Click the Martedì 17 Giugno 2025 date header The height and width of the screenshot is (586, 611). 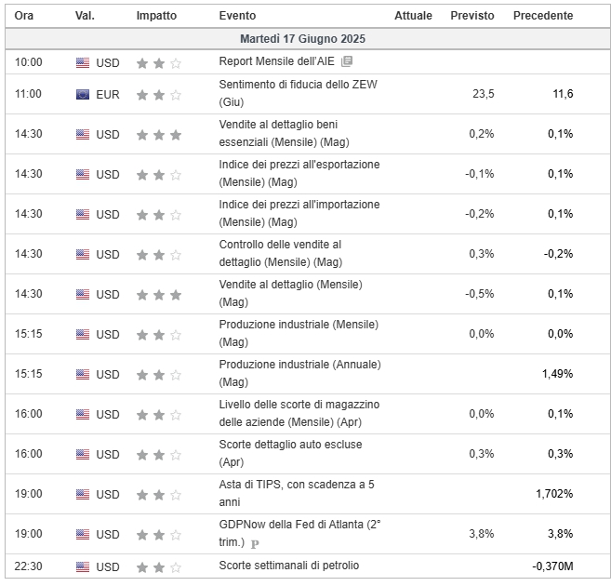(x=303, y=38)
